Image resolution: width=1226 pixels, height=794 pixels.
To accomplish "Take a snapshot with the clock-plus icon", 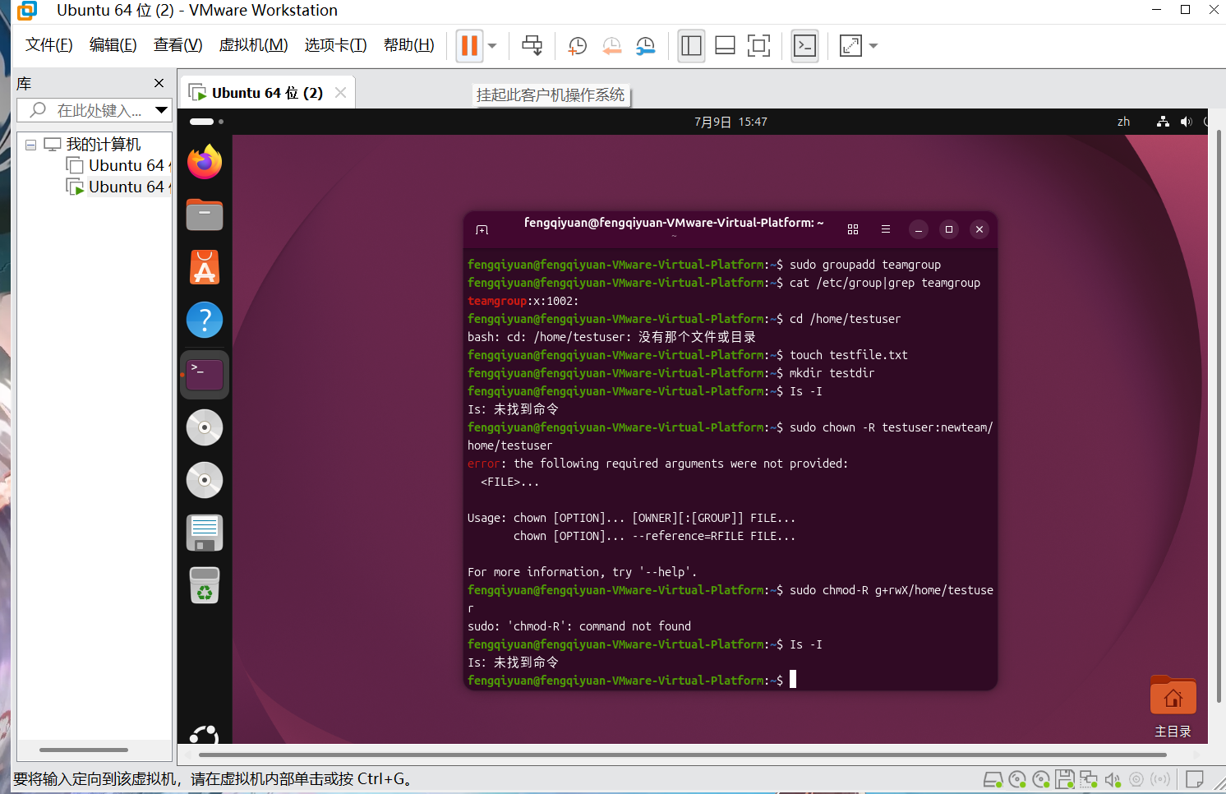I will (x=577, y=46).
